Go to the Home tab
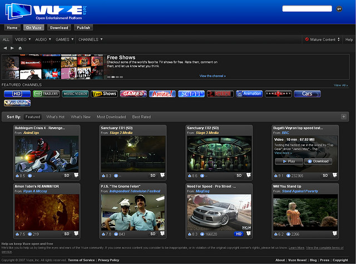The width and height of the screenshot is (356, 264). [12, 28]
